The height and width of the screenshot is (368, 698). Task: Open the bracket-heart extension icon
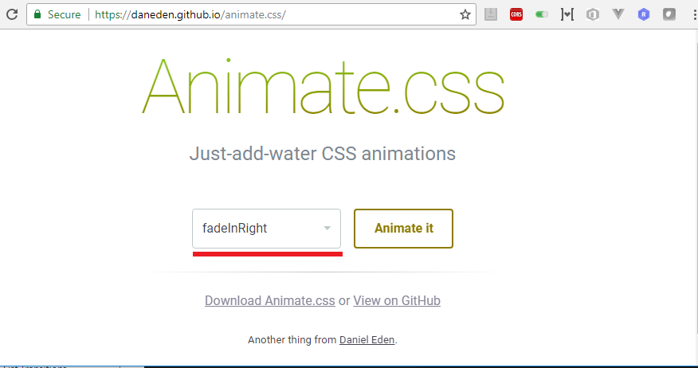click(567, 14)
